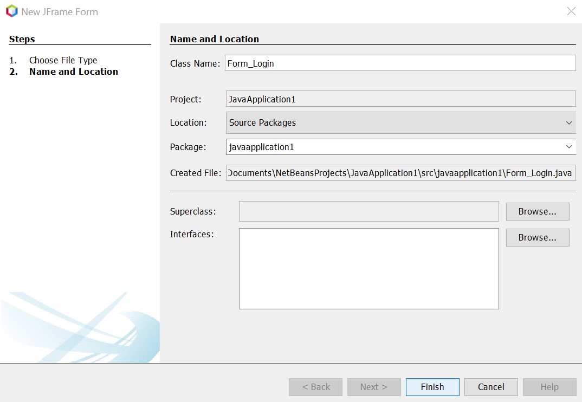The image size is (582, 402).
Task: Expand the Location combo box chevron
Action: point(569,122)
